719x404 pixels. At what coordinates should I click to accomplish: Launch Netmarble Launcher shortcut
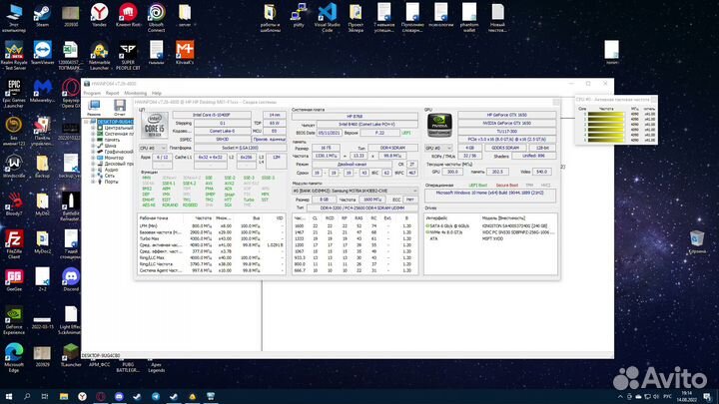(x=99, y=55)
